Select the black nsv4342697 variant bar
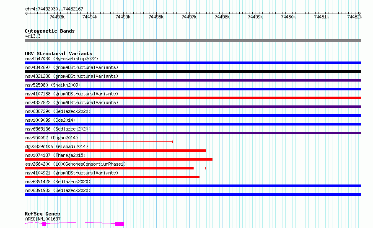 click(193, 72)
